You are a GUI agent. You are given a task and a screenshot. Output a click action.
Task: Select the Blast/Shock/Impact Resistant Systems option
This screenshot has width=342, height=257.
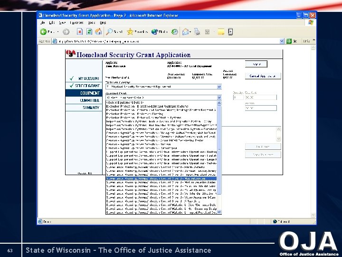tap(161, 107)
